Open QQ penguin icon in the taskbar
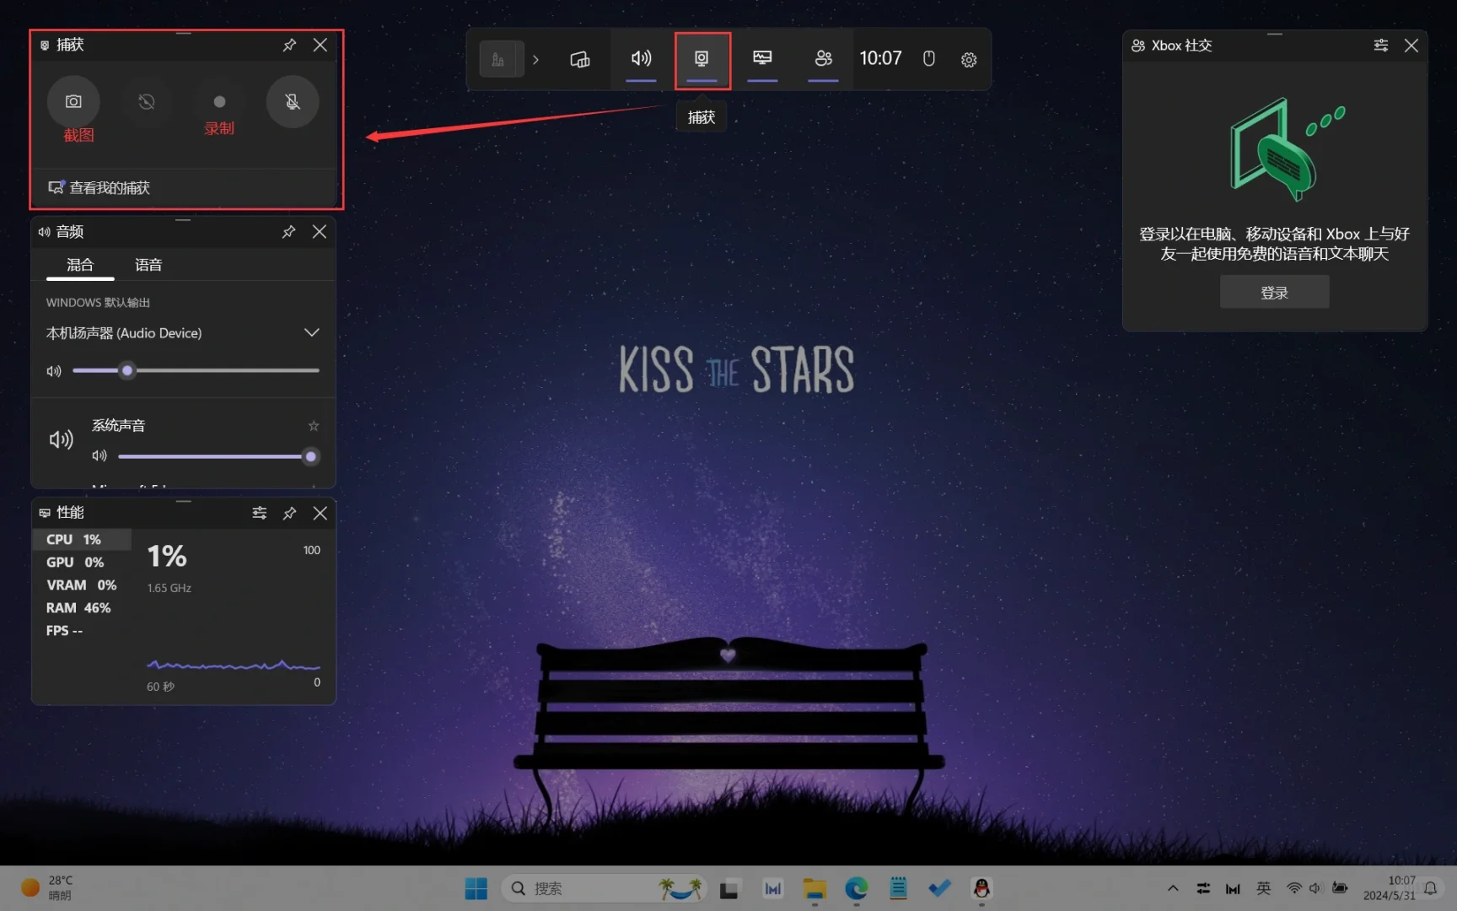 tap(981, 888)
